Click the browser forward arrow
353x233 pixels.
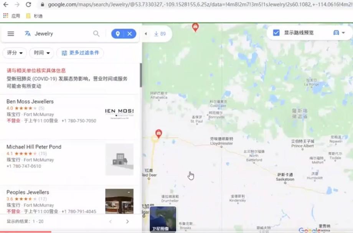[x=17, y=5]
